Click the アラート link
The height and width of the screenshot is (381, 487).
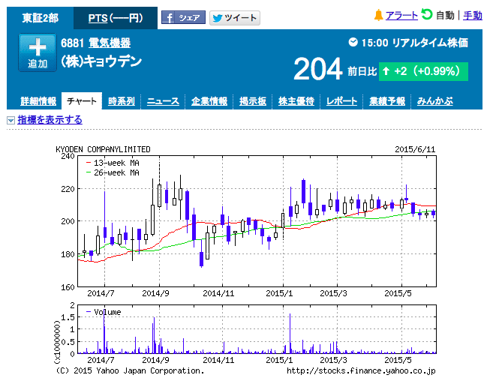pos(401,16)
